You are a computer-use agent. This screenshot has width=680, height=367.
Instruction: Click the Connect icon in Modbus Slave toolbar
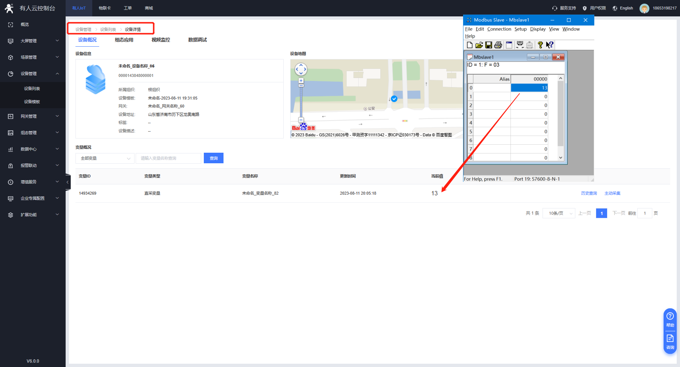[x=520, y=45]
